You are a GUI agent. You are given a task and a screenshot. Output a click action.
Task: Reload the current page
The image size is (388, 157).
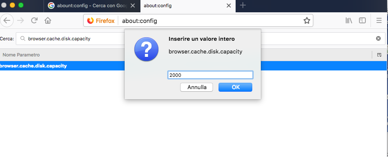click(x=34, y=21)
